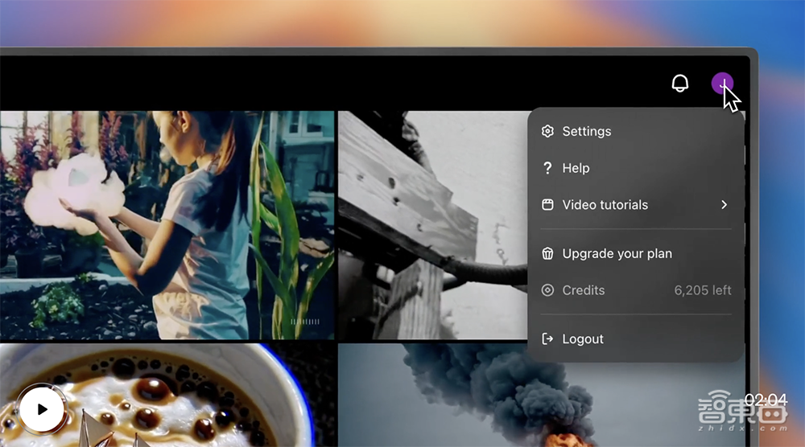805x447 pixels.
Task: Click the Credits label in the menu
Action: pos(583,290)
